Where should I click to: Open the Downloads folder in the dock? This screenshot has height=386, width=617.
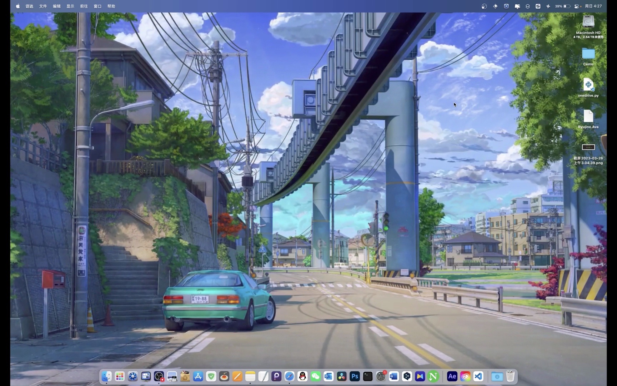coord(497,376)
